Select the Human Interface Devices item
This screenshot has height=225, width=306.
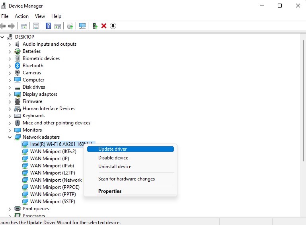(49, 109)
